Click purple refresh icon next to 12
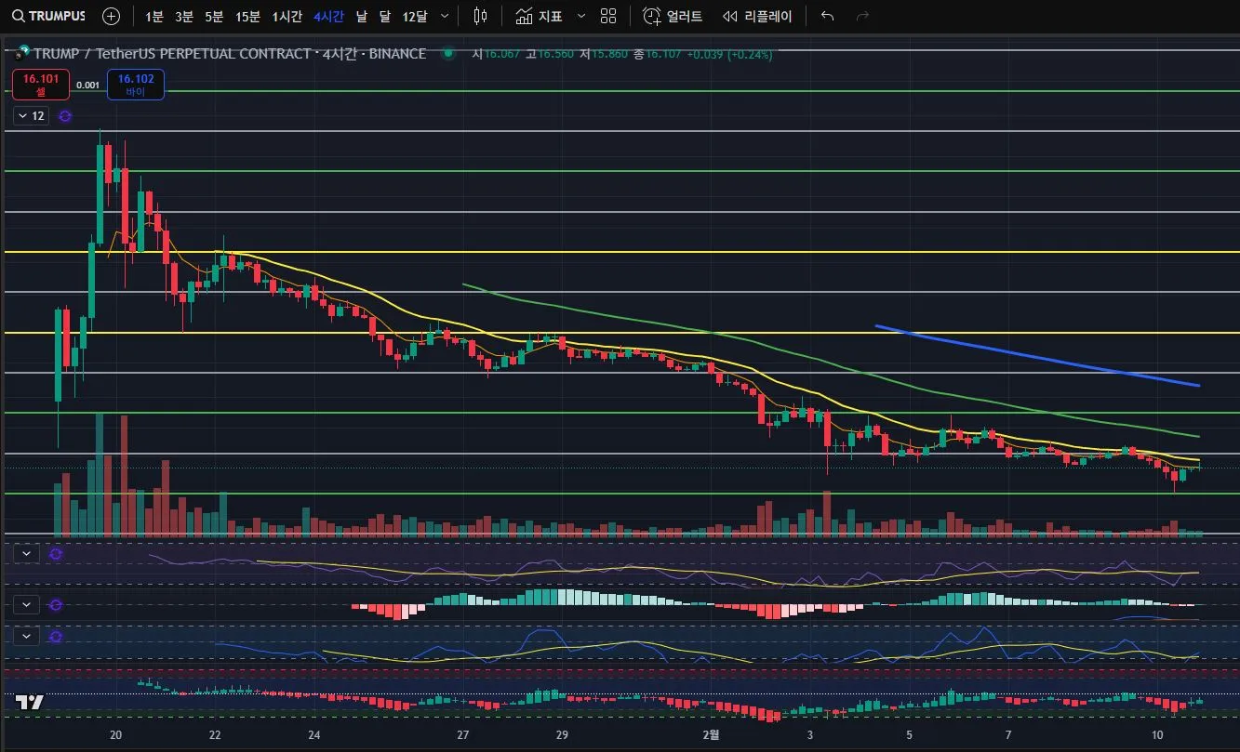 65,116
